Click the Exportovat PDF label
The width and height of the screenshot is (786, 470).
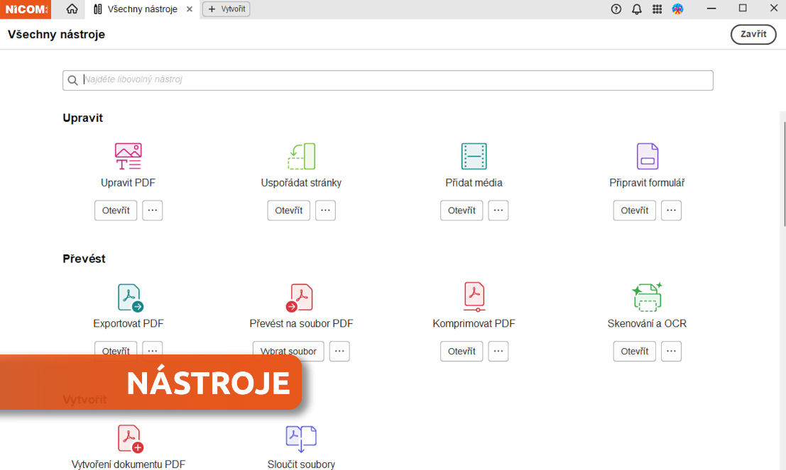(129, 323)
